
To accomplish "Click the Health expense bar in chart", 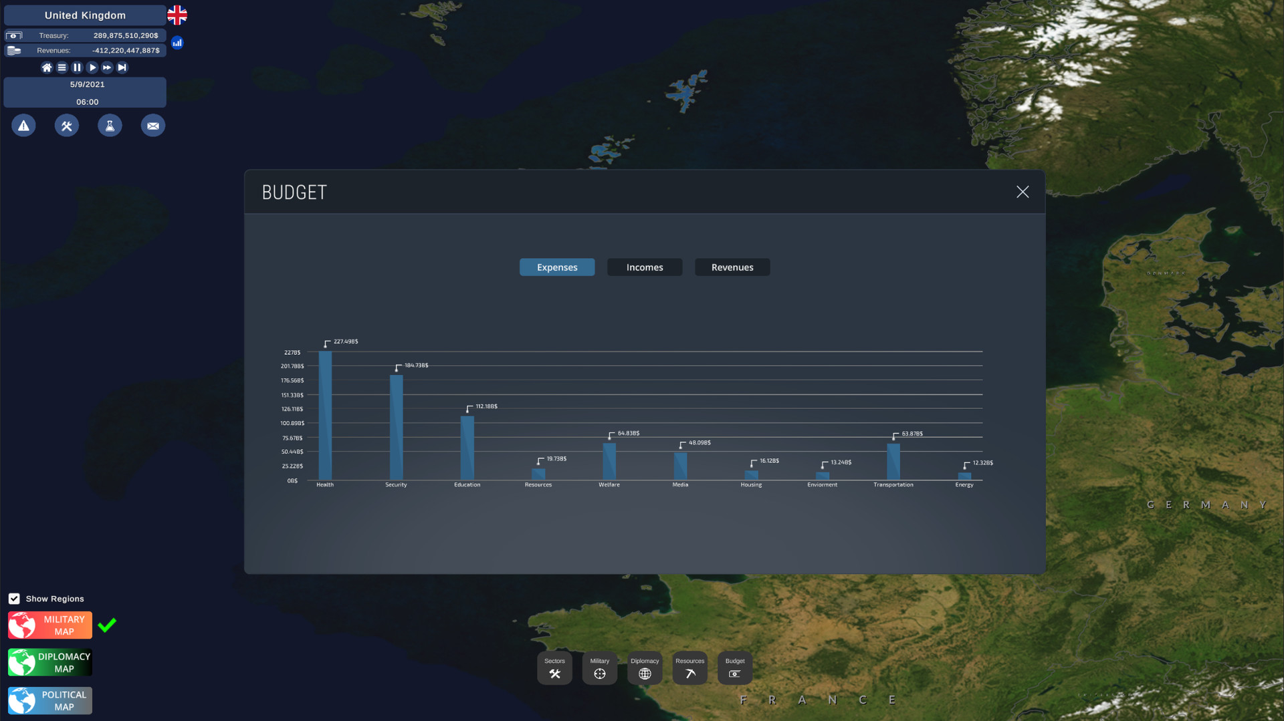I will pyautogui.click(x=325, y=416).
